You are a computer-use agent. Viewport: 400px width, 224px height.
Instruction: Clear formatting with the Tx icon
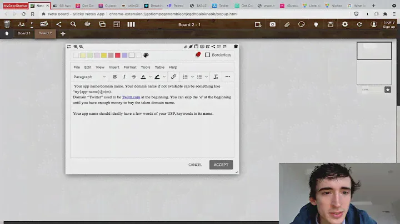[216, 77]
